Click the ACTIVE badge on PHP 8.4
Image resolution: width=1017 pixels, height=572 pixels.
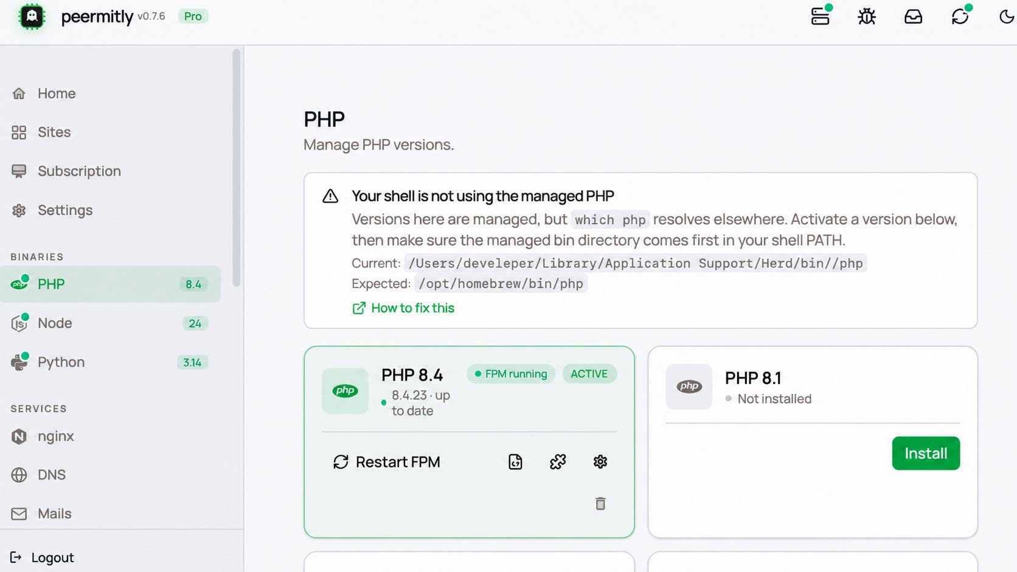(589, 374)
